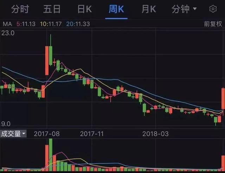Expand the 分钟 minutes dropdown

pyautogui.click(x=184, y=9)
